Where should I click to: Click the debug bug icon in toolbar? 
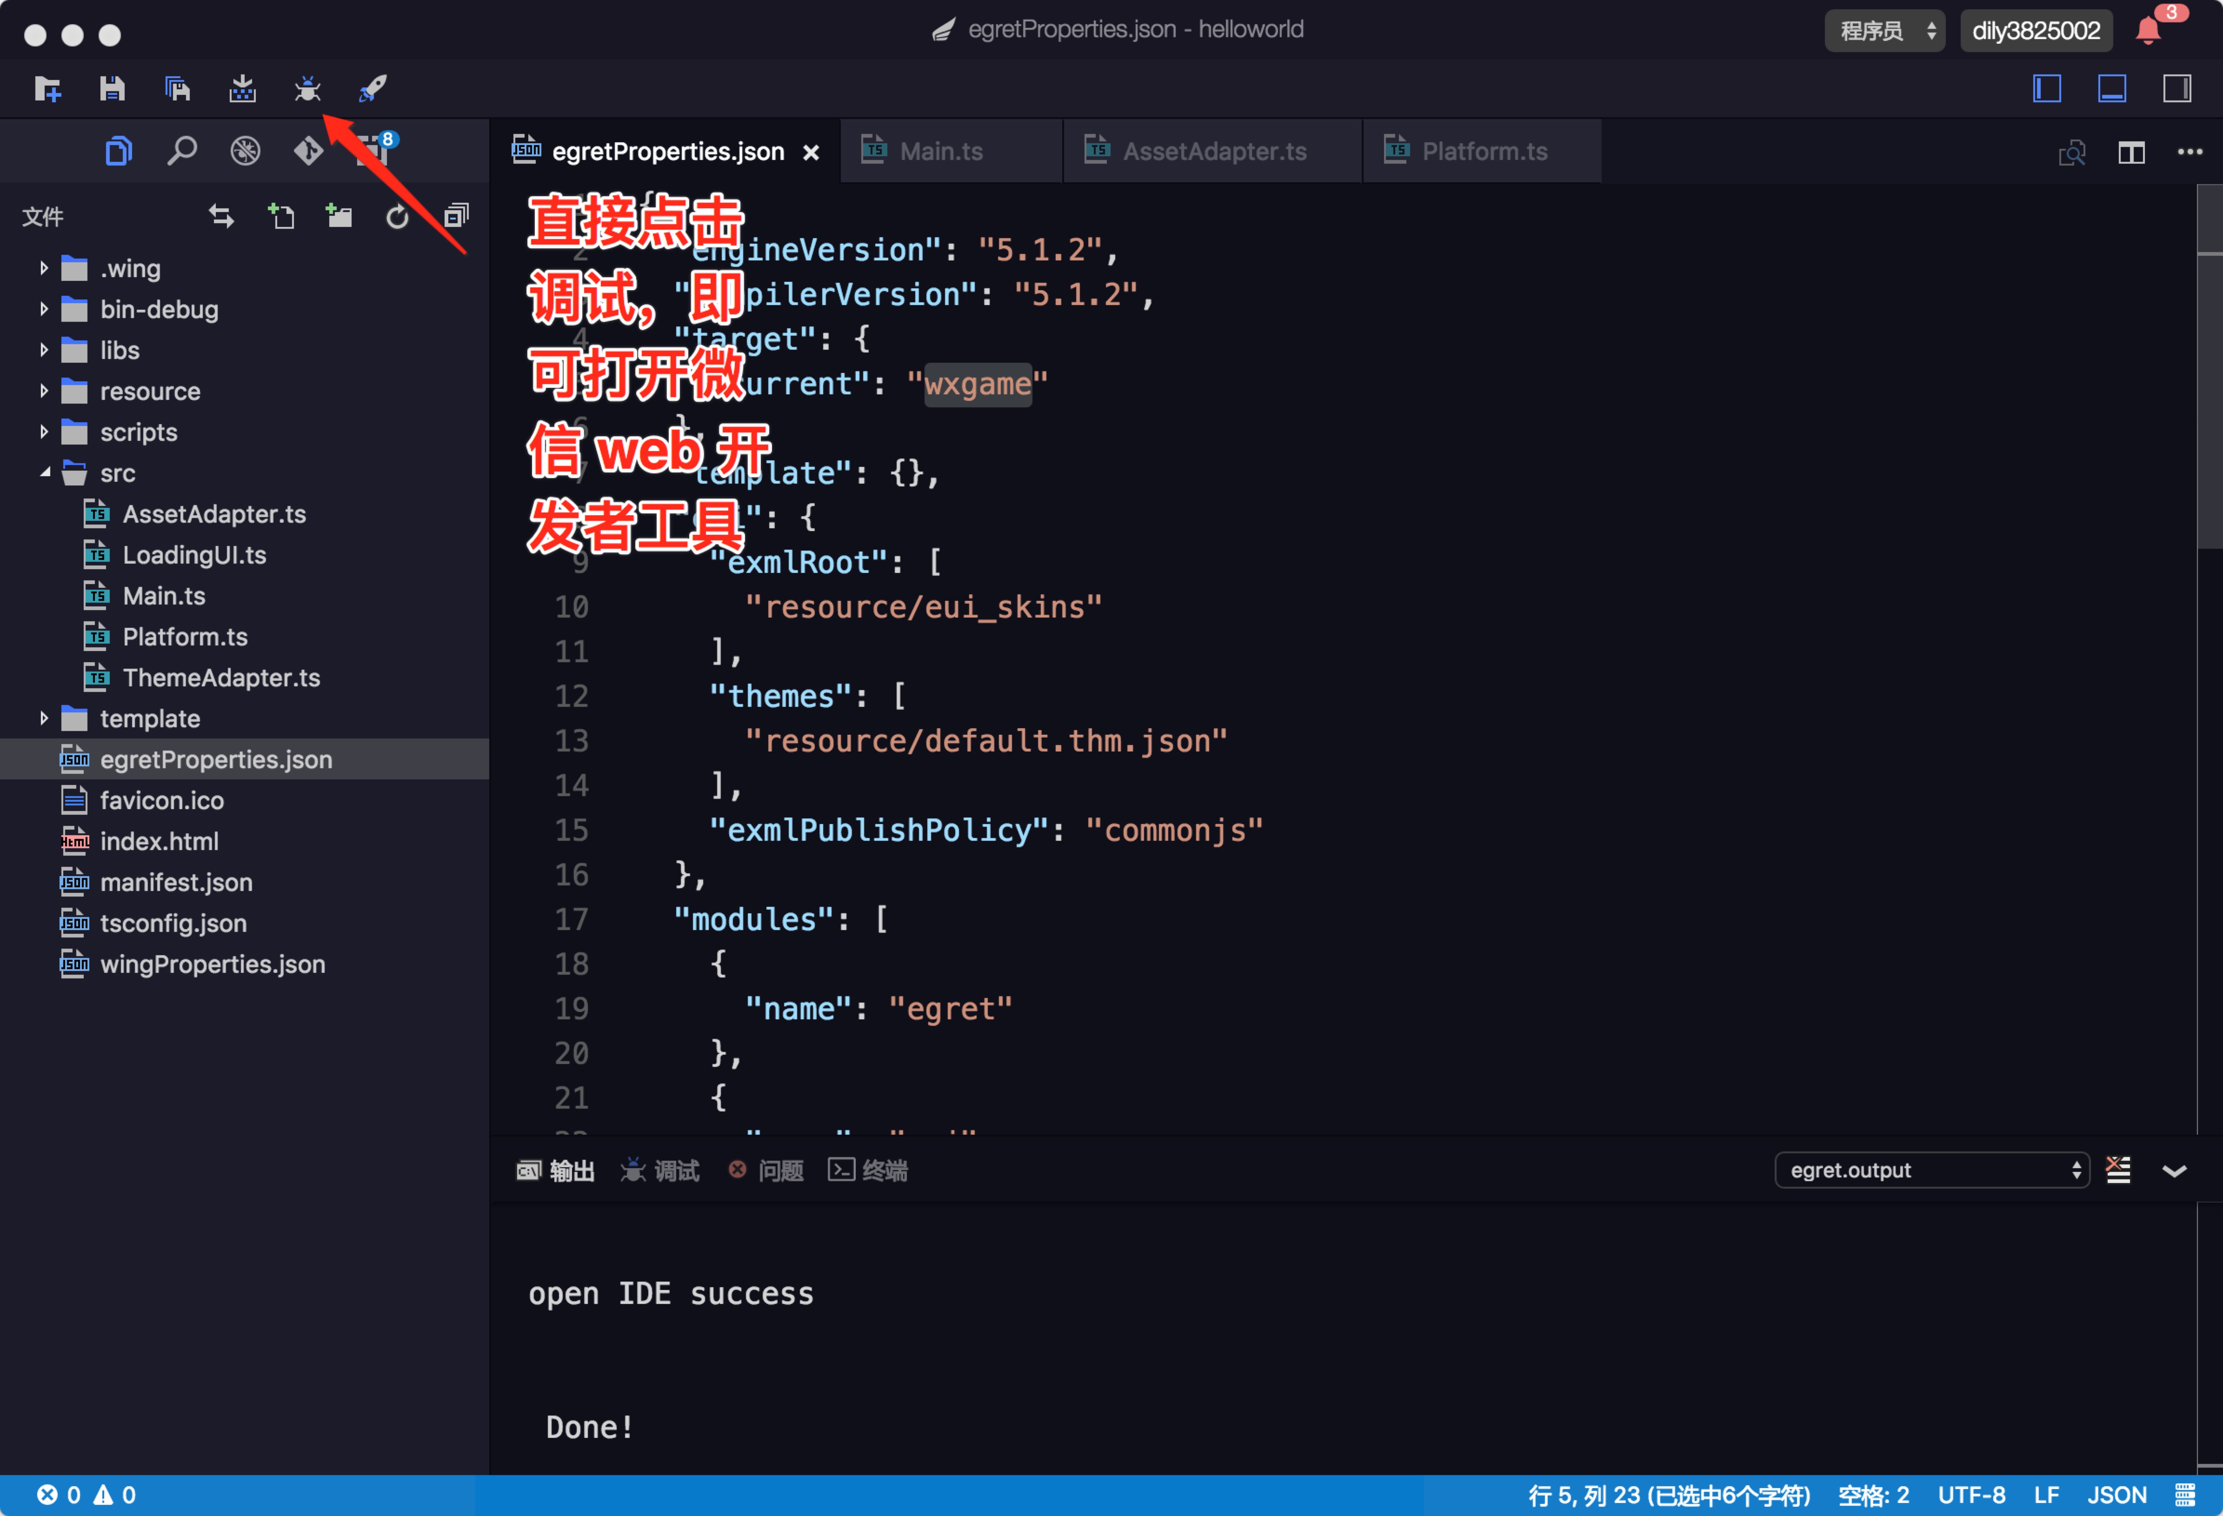[x=307, y=89]
